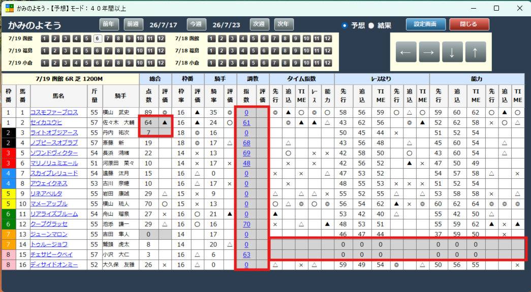Click training index 61 link

tap(246, 122)
